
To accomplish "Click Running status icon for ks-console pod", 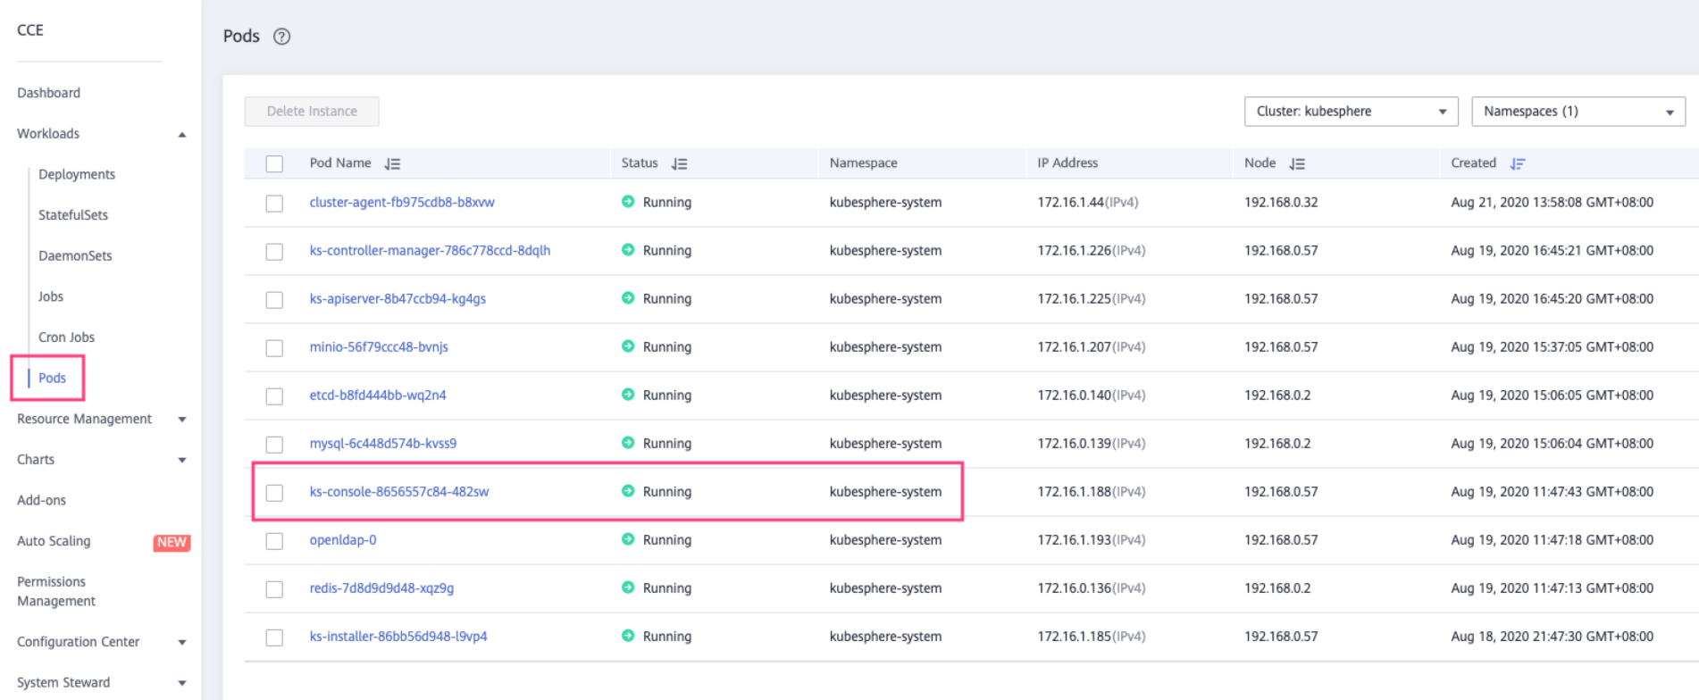I will [x=628, y=491].
